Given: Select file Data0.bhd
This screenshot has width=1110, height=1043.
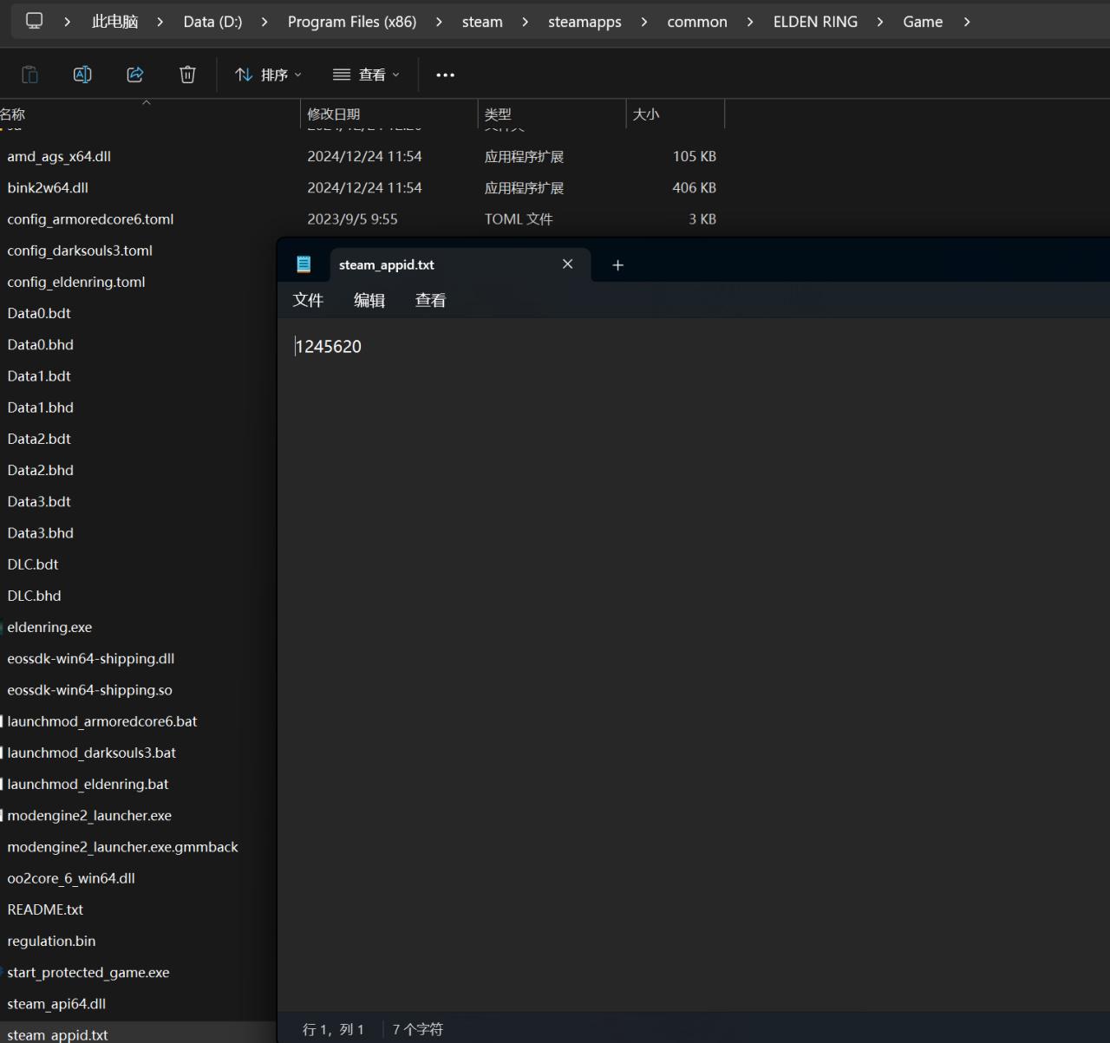Looking at the screenshot, I should (41, 344).
